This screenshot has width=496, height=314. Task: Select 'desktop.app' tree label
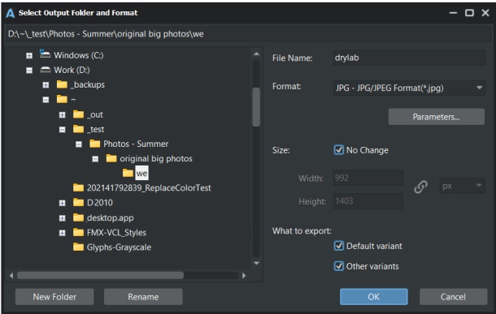click(x=110, y=217)
